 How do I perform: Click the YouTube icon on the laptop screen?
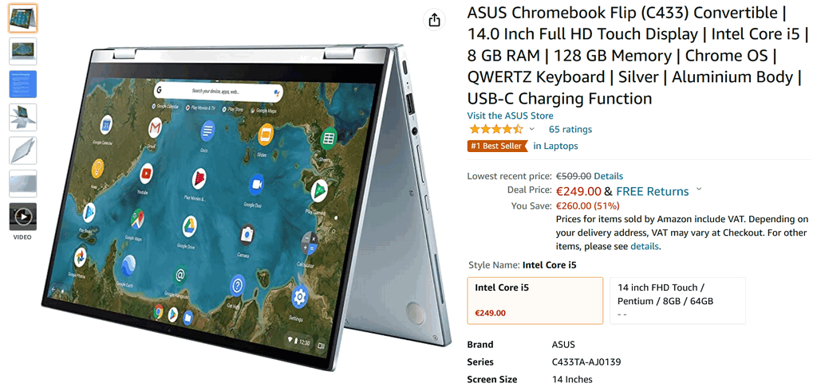(x=146, y=172)
